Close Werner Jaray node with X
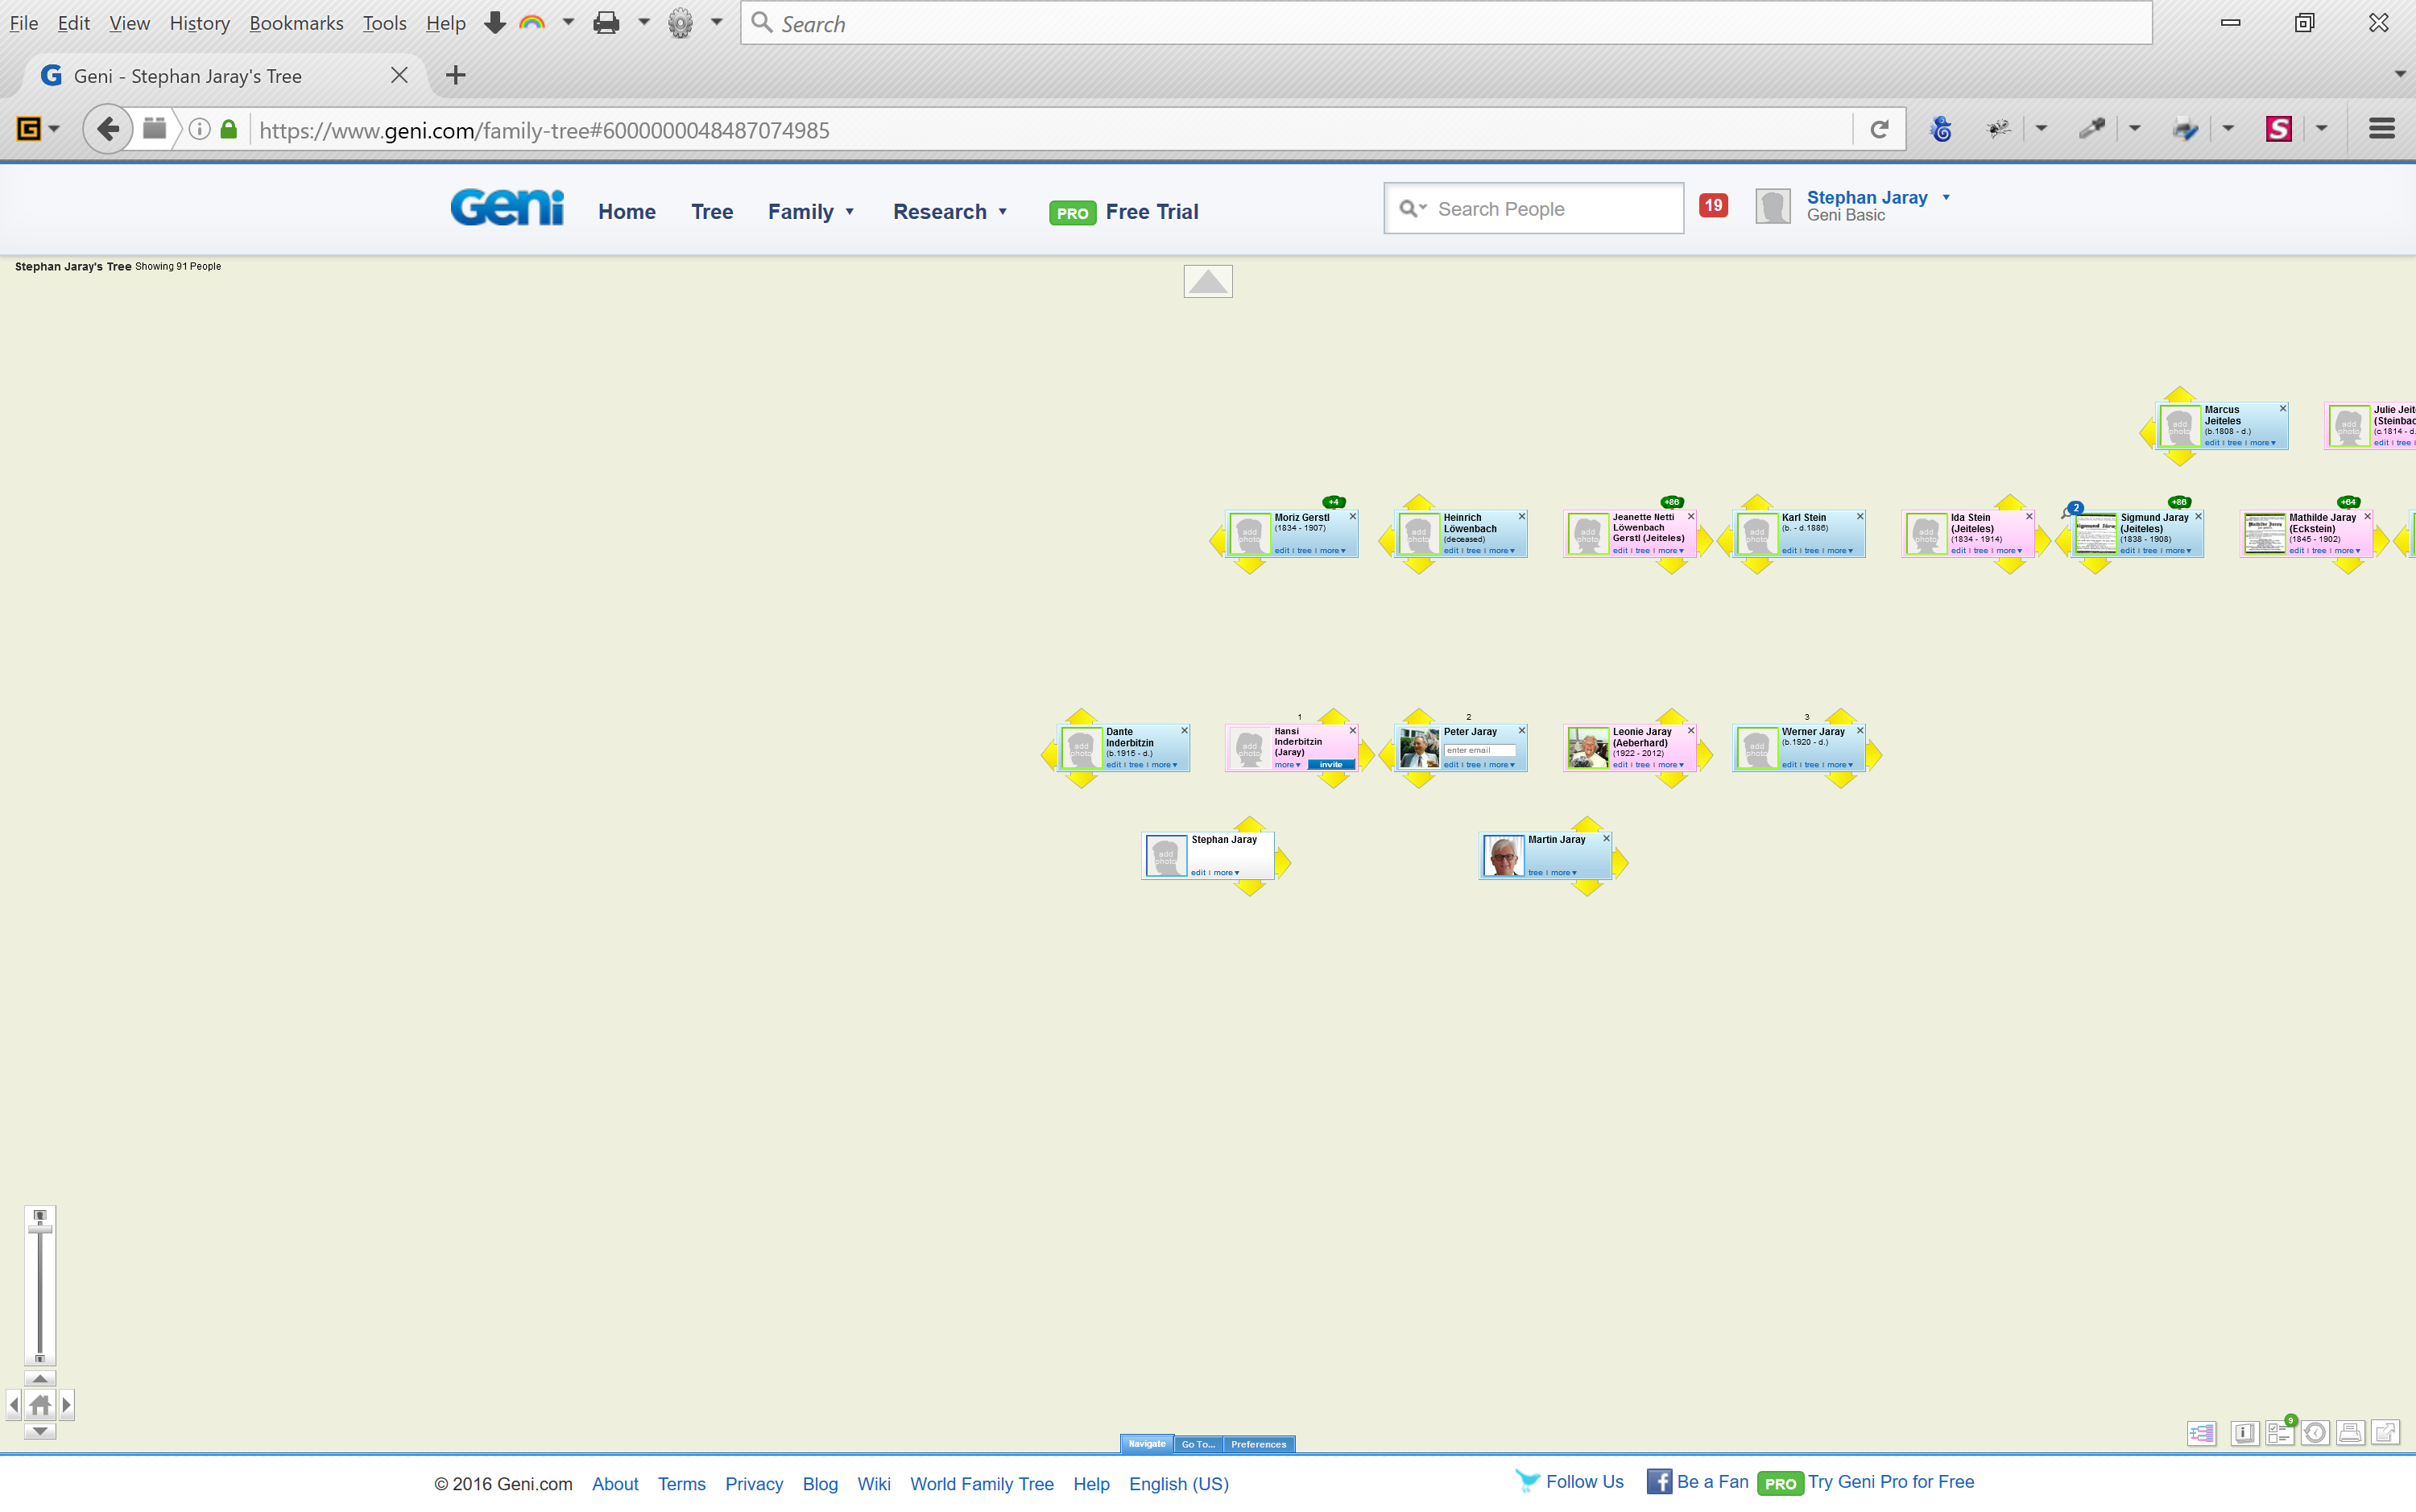This screenshot has height=1512, width=2416. 1860,731
